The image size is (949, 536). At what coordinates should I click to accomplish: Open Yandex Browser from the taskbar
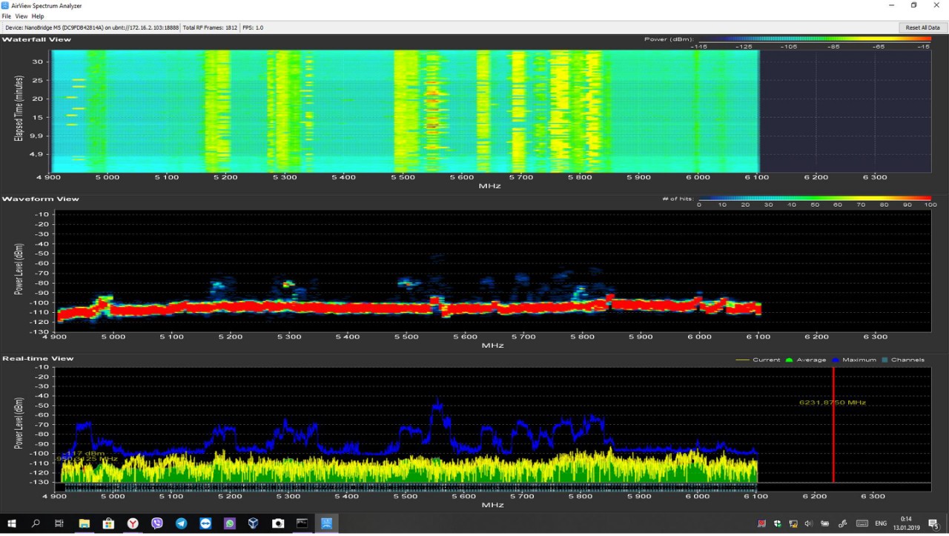pyautogui.click(x=133, y=523)
